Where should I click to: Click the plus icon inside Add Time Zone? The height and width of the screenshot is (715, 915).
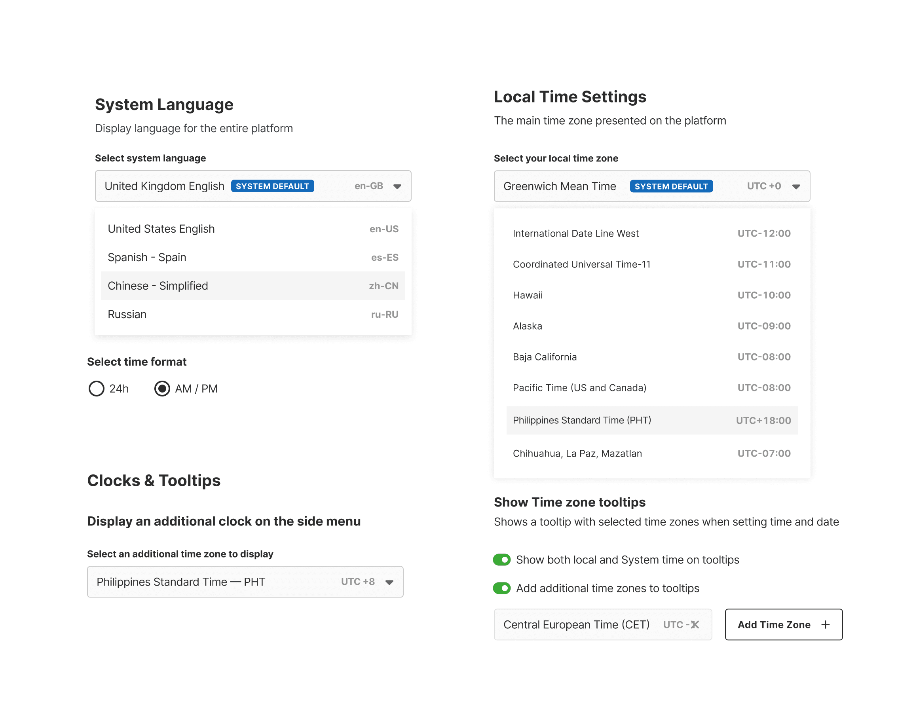coord(825,624)
